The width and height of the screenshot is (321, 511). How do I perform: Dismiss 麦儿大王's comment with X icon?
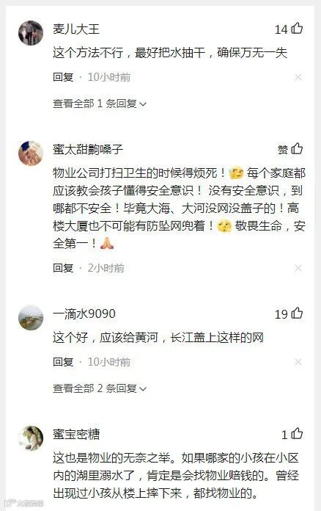point(298,77)
